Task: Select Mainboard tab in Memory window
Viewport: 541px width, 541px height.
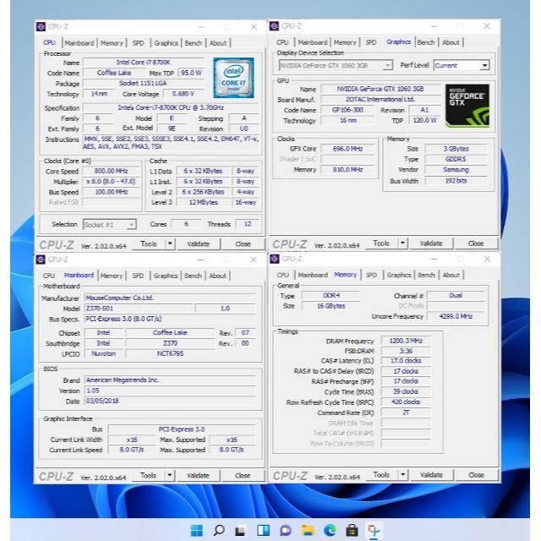Action: [313, 275]
